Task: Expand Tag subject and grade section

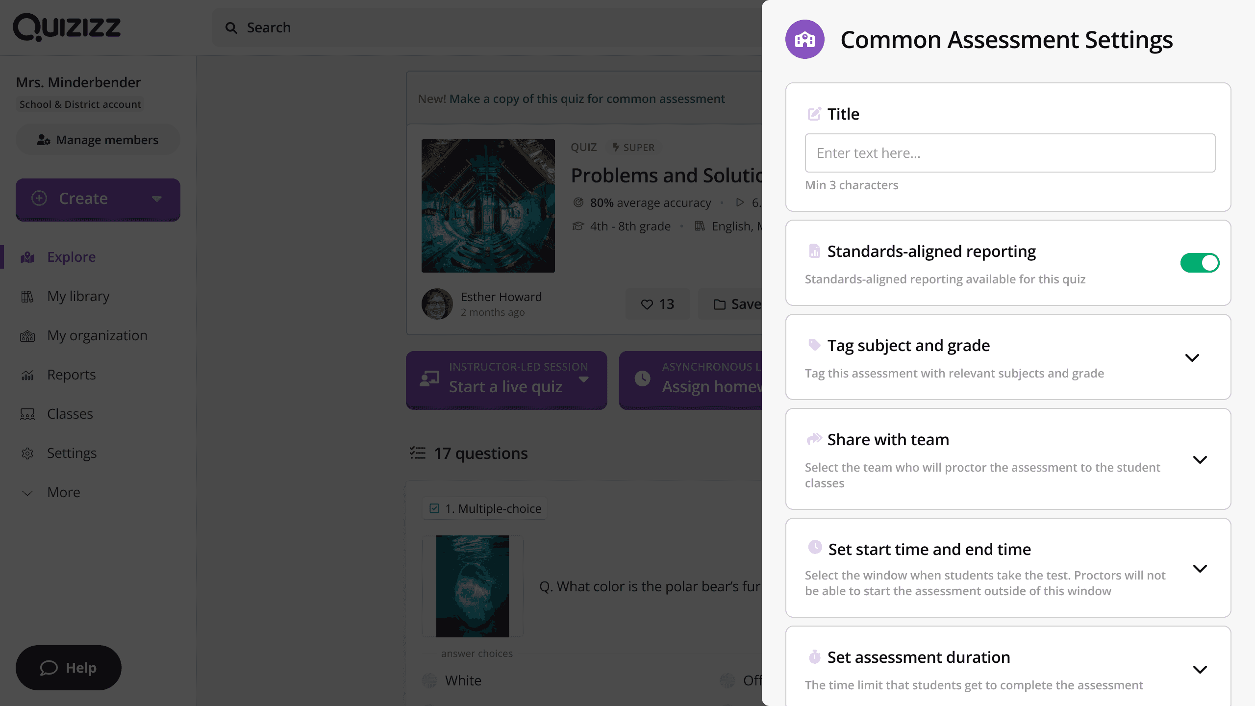Action: click(1192, 357)
